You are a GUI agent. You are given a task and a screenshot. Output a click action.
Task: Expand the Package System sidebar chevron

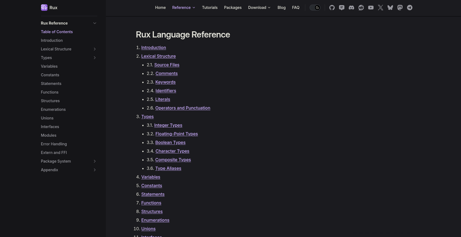point(95,161)
